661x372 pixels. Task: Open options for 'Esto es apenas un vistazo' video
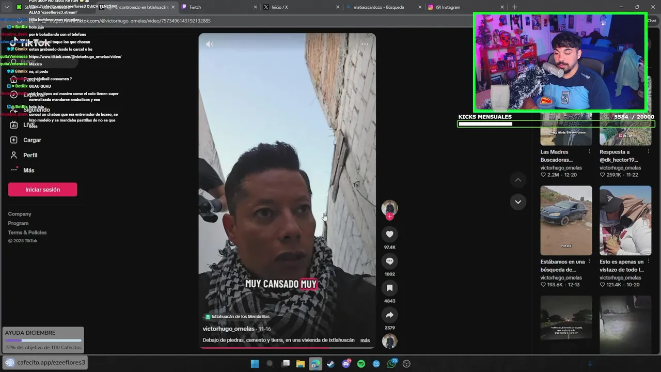click(648, 262)
